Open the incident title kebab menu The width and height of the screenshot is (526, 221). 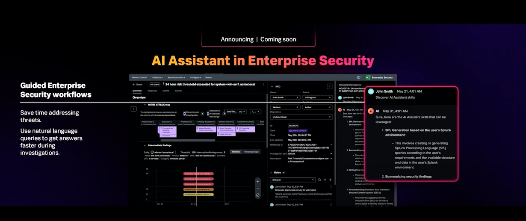tap(264, 85)
